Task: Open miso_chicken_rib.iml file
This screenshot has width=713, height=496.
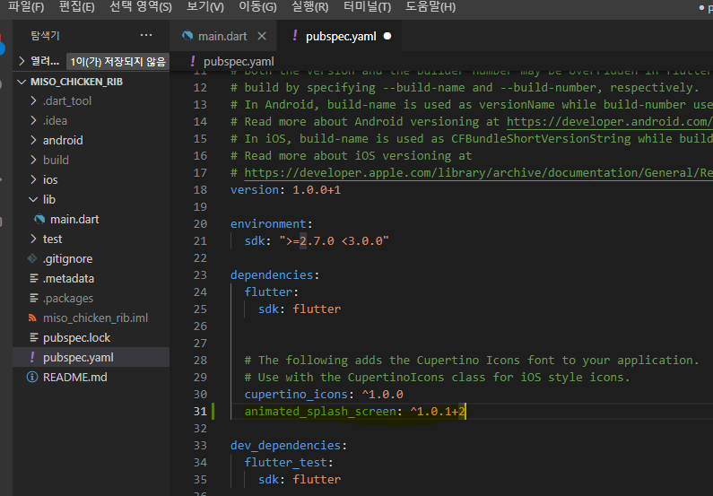Action: point(95,318)
